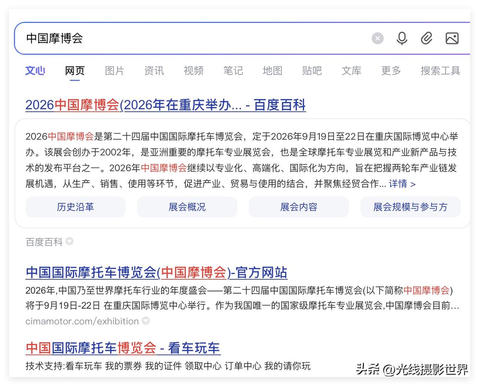Click the voice search microphone icon
This screenshot has width=479, height=386.
point(402,38)
